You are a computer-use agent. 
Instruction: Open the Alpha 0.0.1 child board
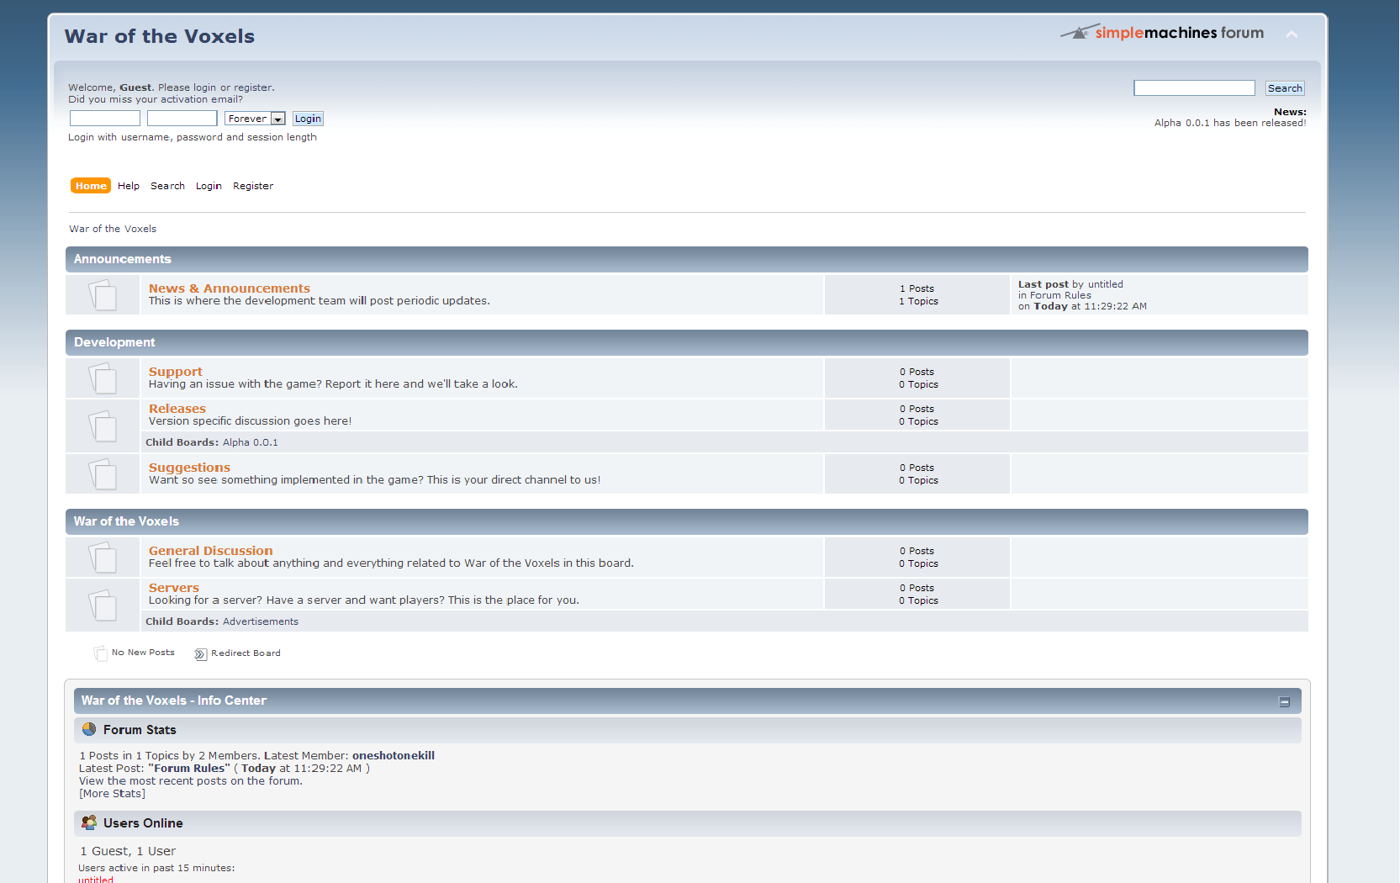pyautogui.click(x=250, y=442)
